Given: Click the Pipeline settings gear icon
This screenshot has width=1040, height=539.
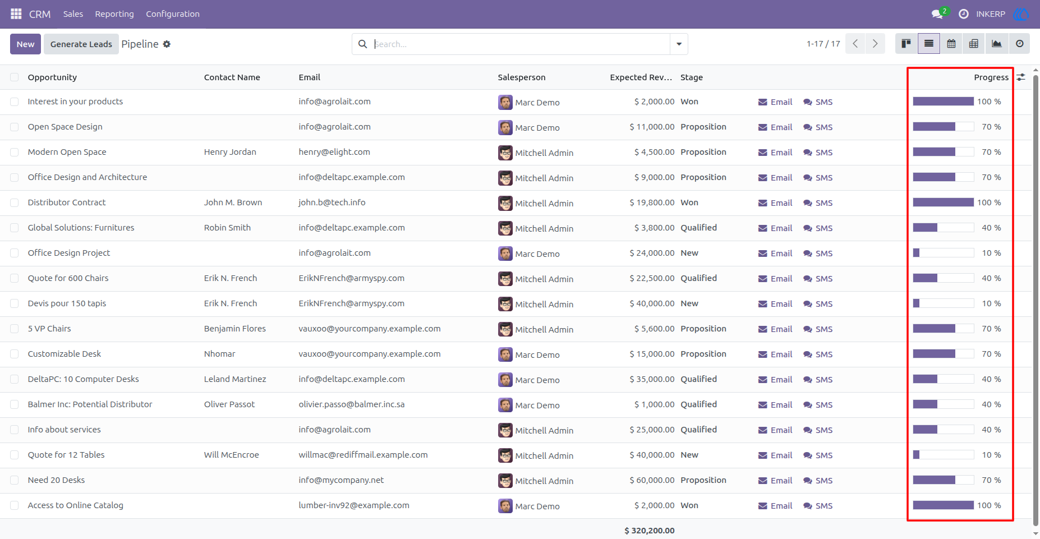Looking at the screenshot, I should click(x=167, y=44).
